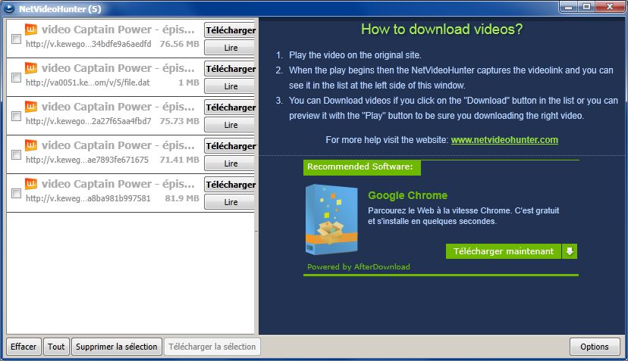Click the Google Chrome software box image
The height and width of the screenshot is (361, 628).
point(331,219)
